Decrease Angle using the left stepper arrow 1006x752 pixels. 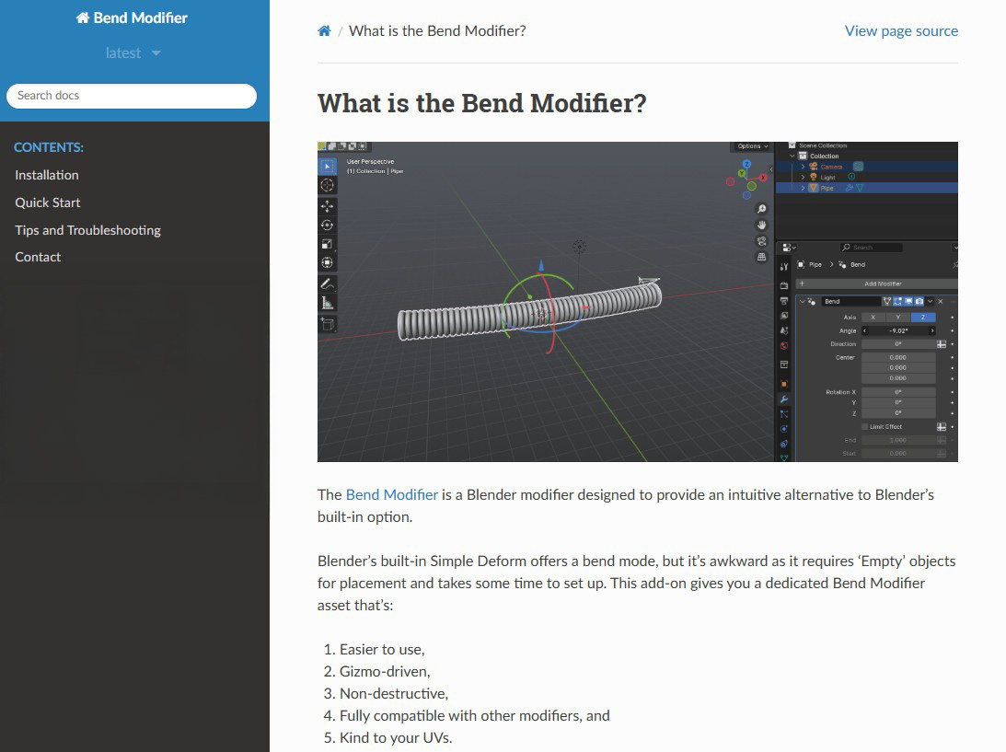[x=865, y=331]
